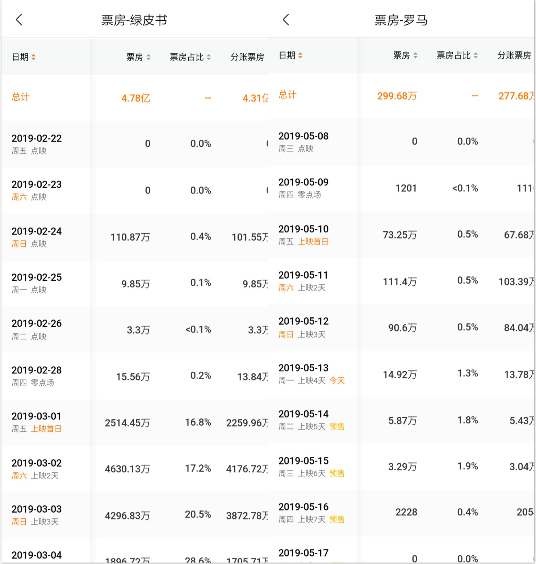Open the 2019-03-01 上映首日 row

[134, 423]
